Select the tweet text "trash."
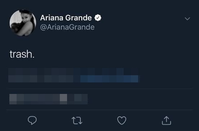Viewport: 199px width, 131px height. point(22,54)
